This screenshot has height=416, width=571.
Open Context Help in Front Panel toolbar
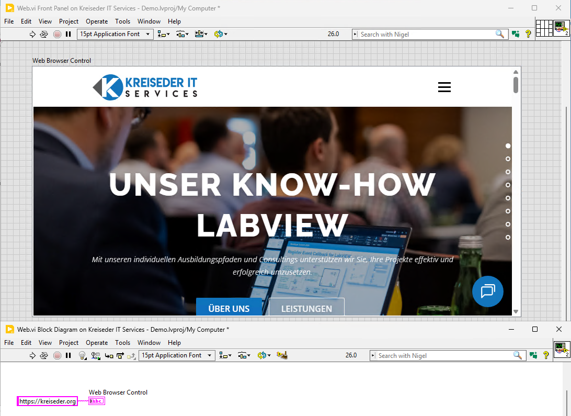(528, 34)
